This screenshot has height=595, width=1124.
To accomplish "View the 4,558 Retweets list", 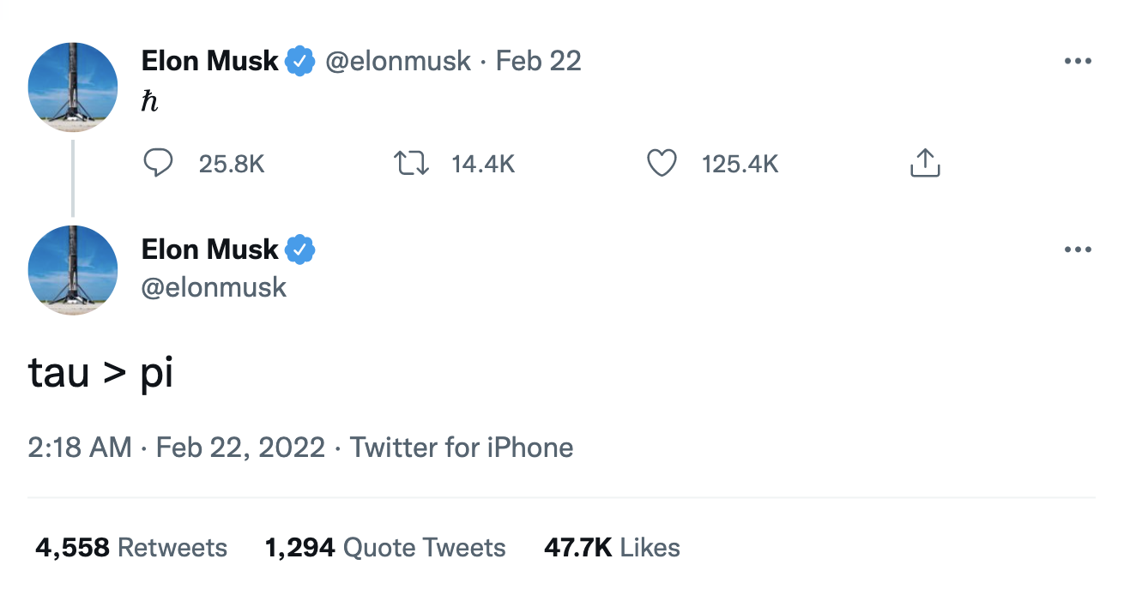I will (x=130, y=547).
